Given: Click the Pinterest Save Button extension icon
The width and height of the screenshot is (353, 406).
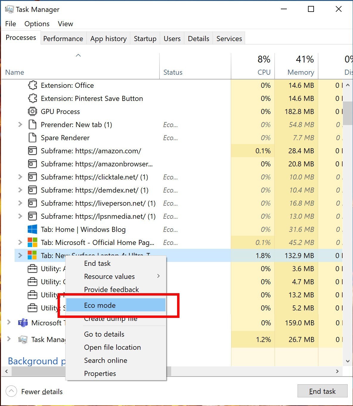Looking at the screenshot, I should 32,99.
